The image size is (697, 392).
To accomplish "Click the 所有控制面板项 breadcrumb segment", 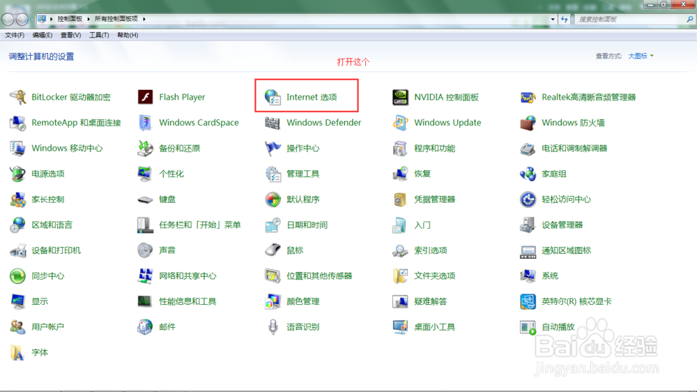I will click(116, 19).
